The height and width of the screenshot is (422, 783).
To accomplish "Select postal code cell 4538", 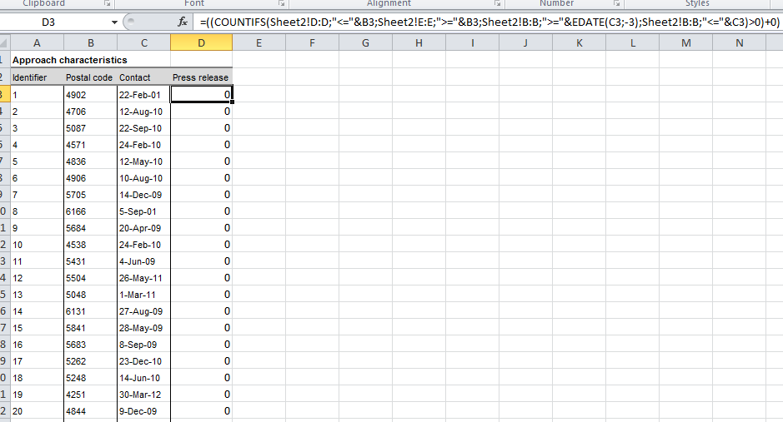I will (x=90, y=245).
